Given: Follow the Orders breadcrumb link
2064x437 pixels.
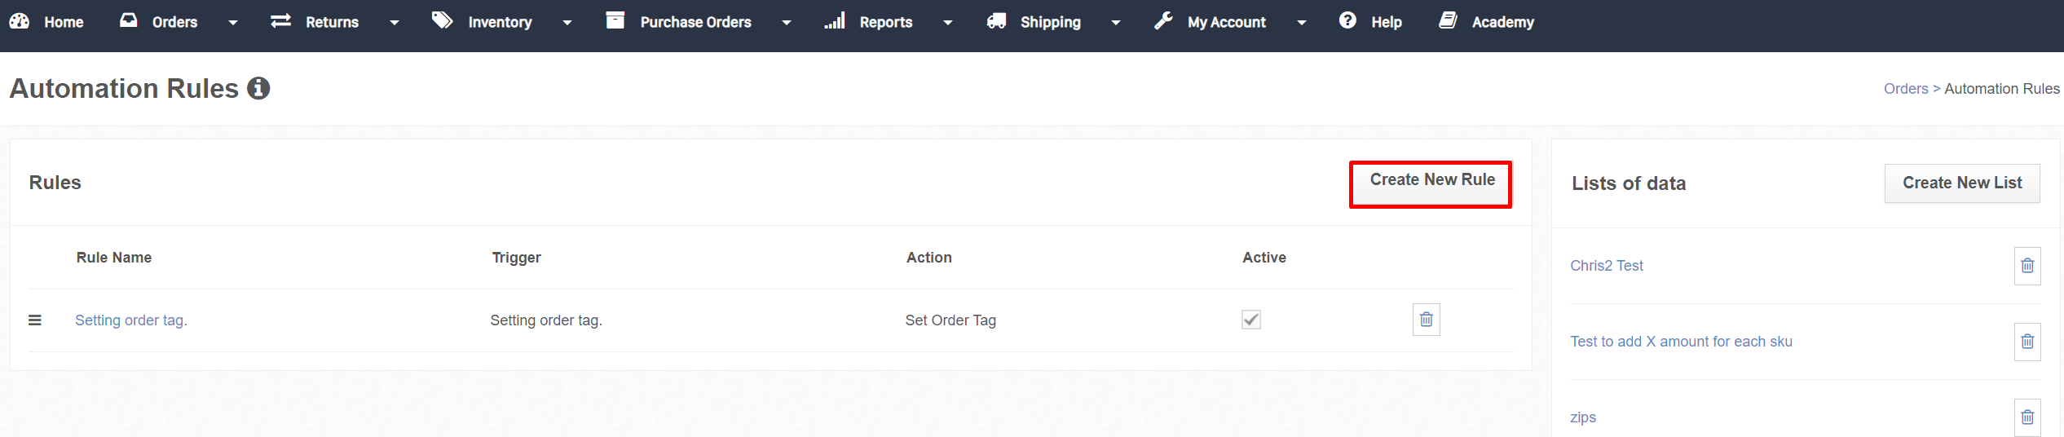Looking at the screenshot, I should point(1905,89).
